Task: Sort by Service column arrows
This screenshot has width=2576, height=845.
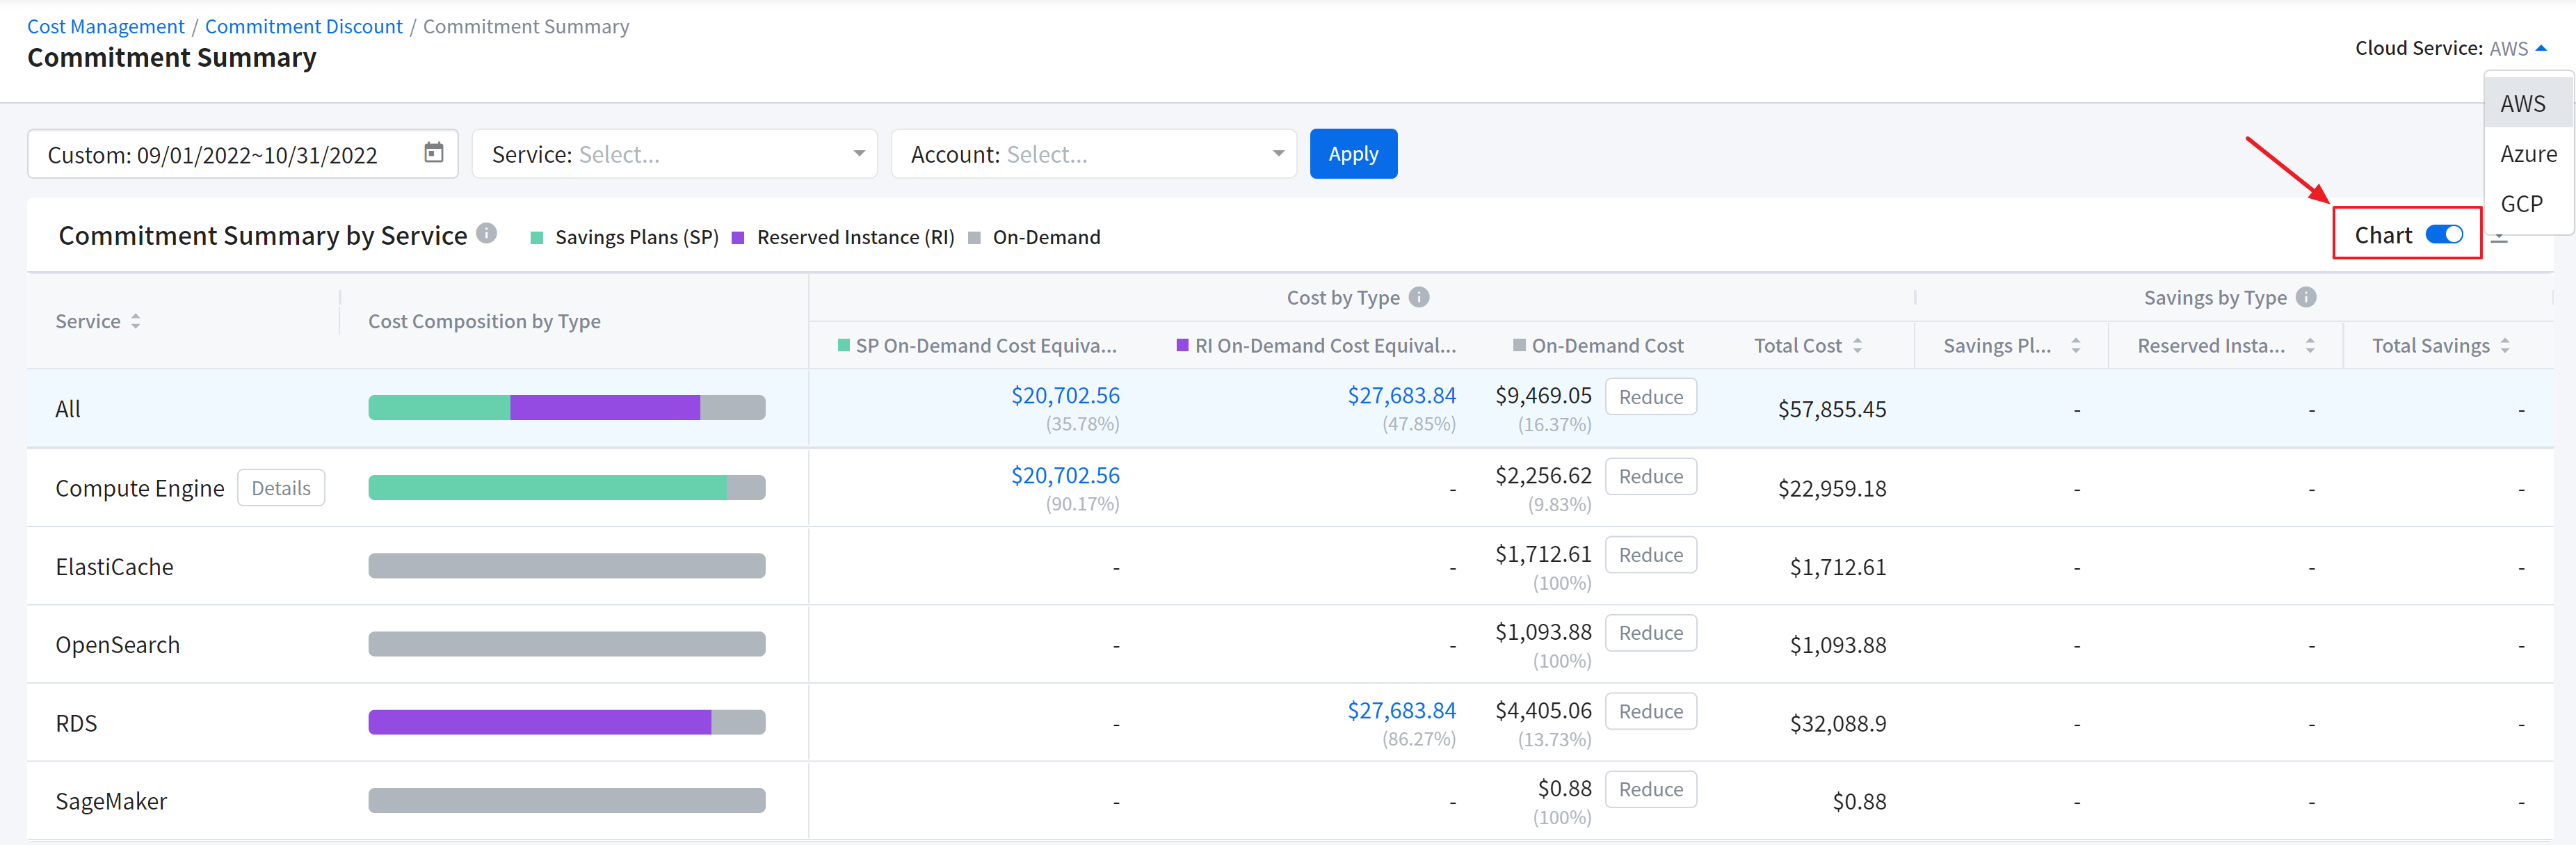Action: (x=135, y=321)
